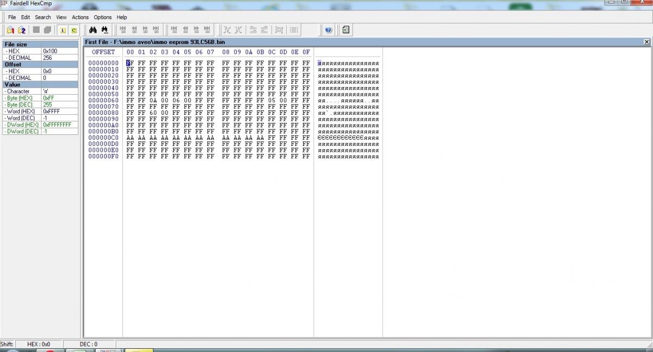653x352 pixels.
Task: Click the report sheet icon beside Help
Action: (346, 30)
